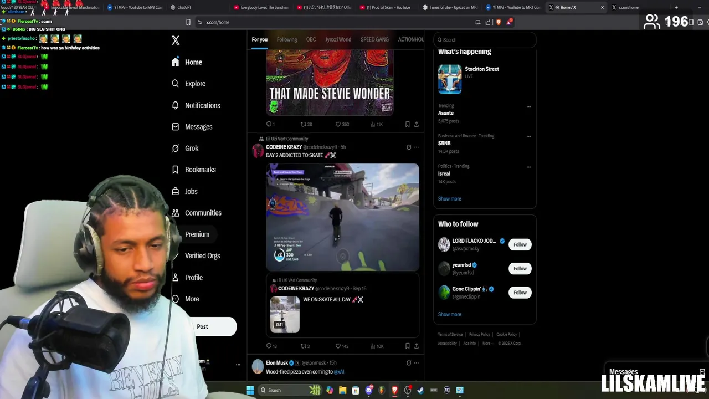Open more options for Isreal trend
Image resolution: width=709 pixels, height=399 pixels.
[528, 167]
